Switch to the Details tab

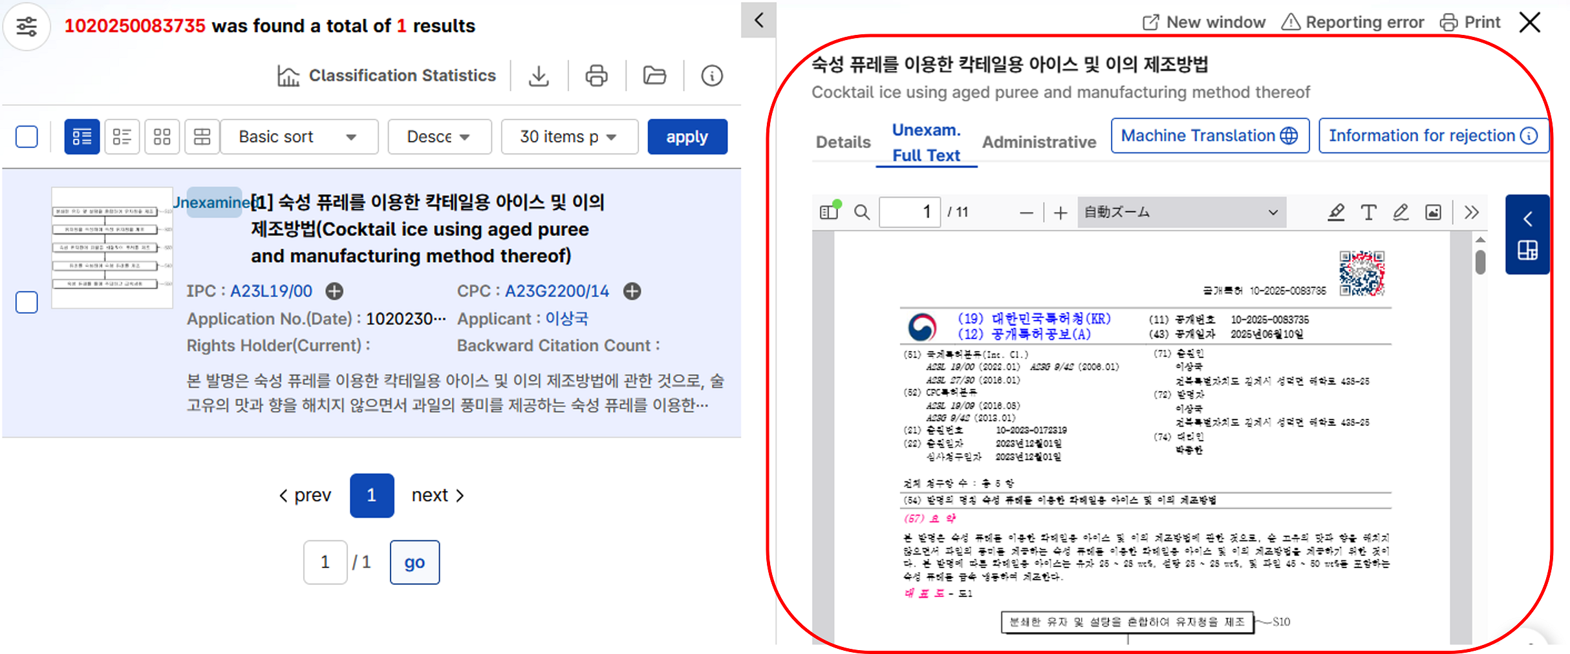coord(843,142)
